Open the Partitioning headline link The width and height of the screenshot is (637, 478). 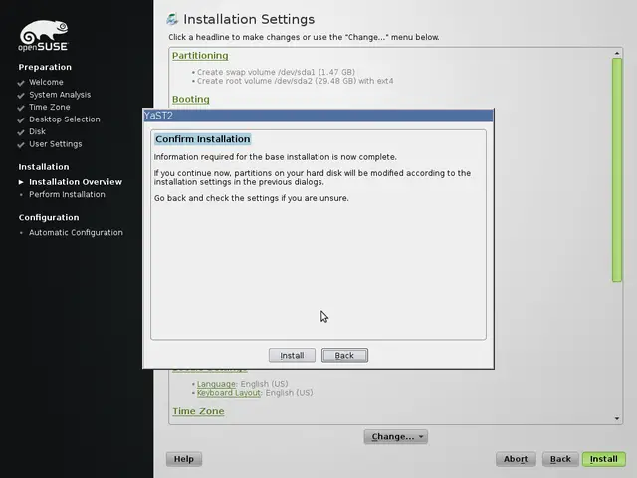pos(200,56)
